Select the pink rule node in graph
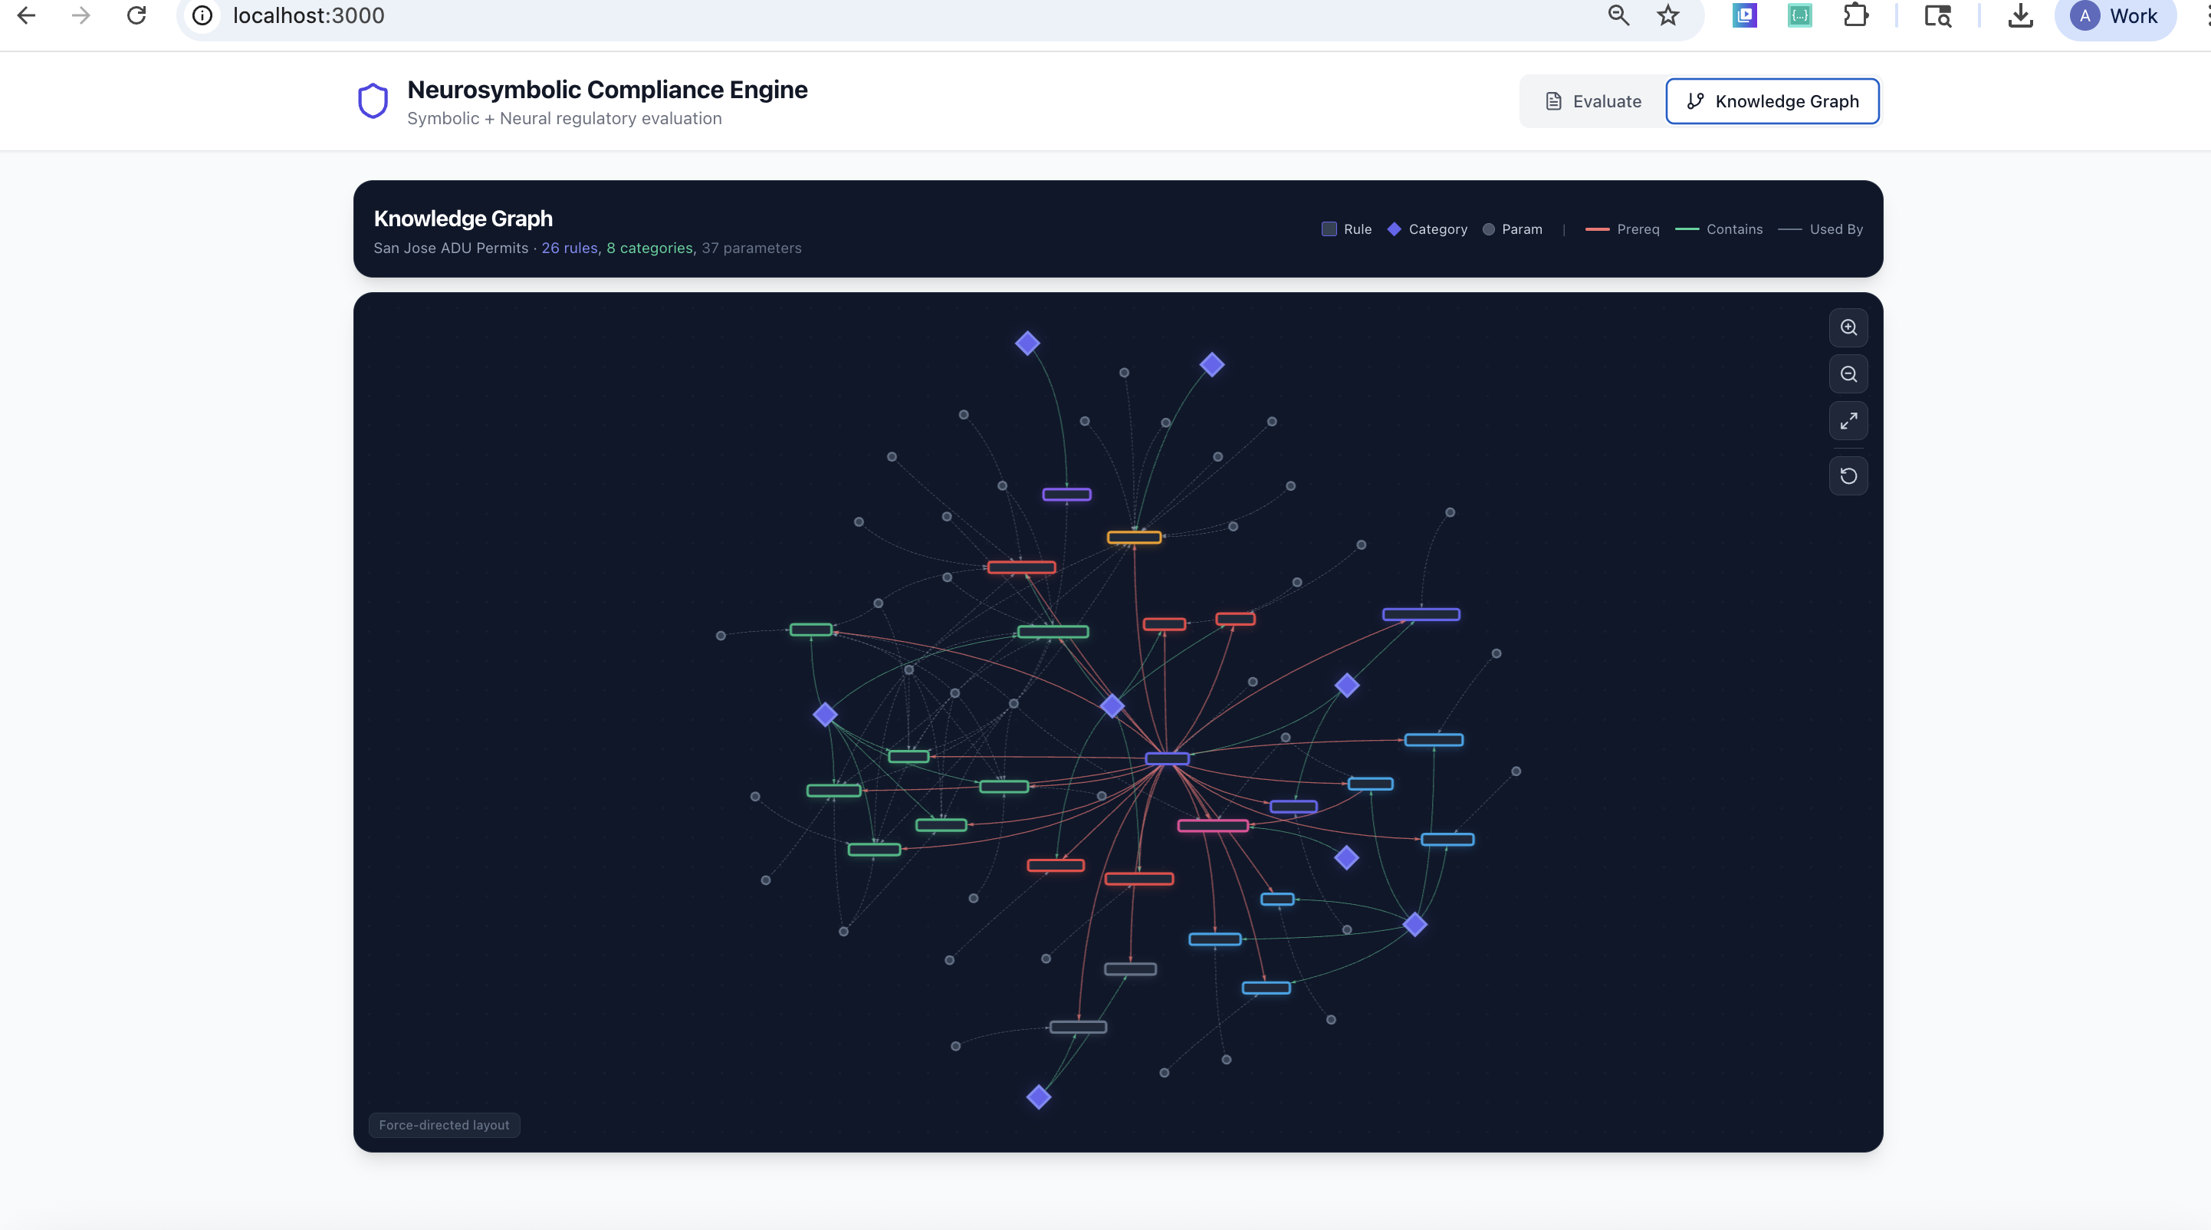This screenshot has width=2211, height=1230. (1212, 826)
